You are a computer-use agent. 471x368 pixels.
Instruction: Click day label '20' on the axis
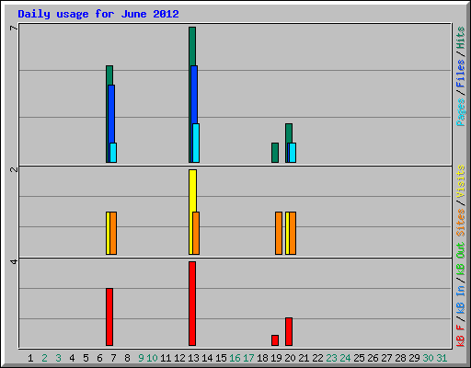pos(290,358)
